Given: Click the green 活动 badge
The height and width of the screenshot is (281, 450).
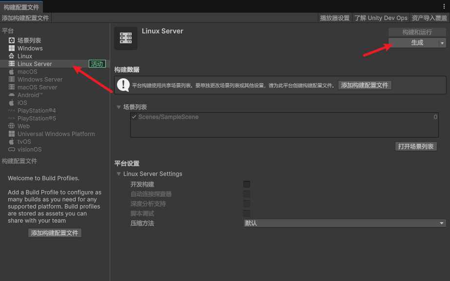Looking at the screenshot, I should pos(98,64).
